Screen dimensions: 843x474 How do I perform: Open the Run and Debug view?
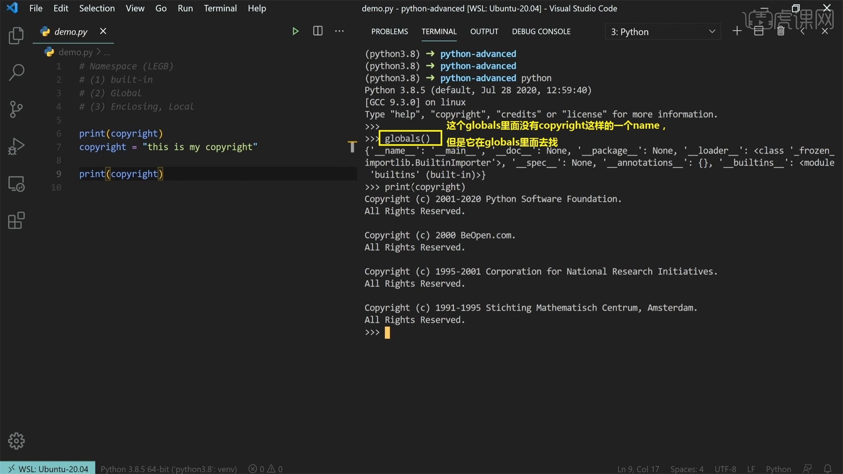[16, 147]
